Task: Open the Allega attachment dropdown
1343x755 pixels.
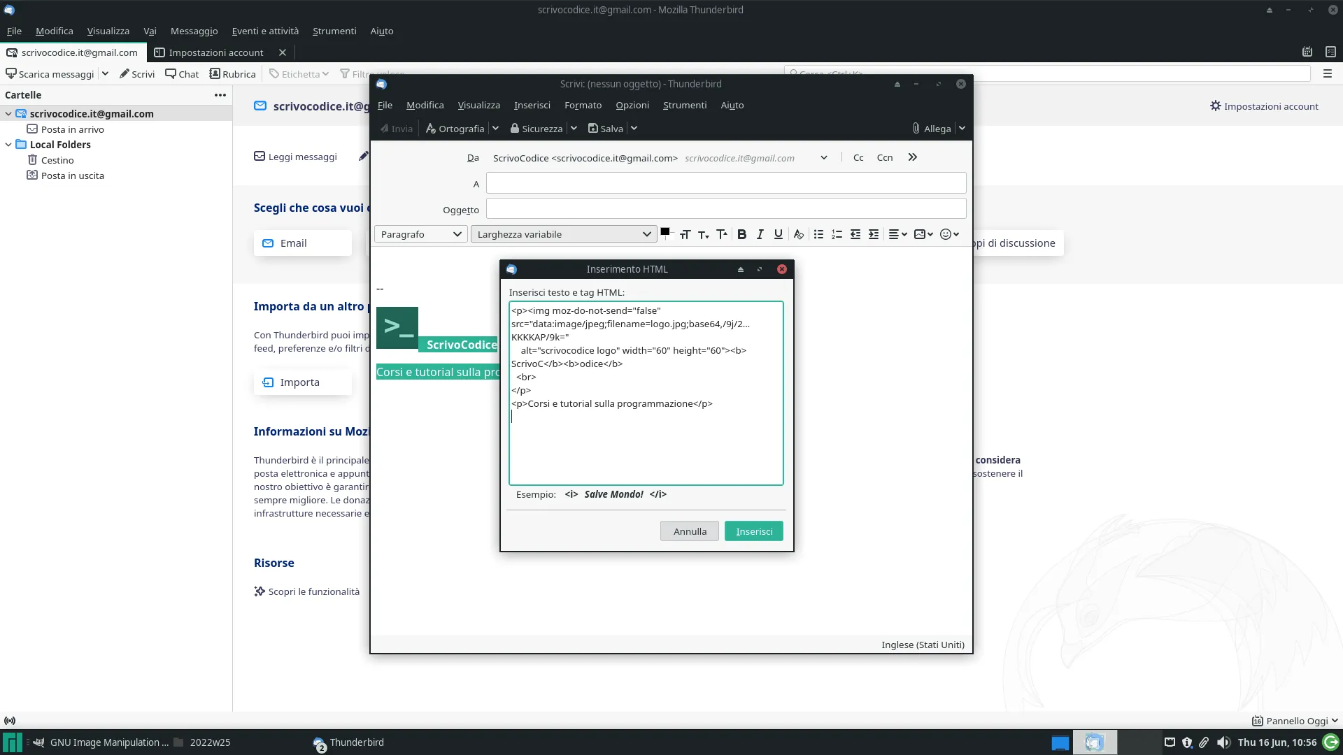Action: tap(962, 128)
